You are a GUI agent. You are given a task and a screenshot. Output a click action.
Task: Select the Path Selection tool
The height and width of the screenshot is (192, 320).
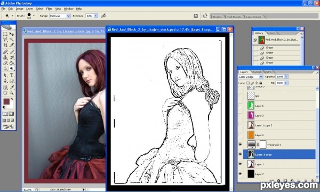(x=5, y=75)
